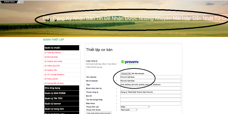Open JS / Google Analytics link
Viewport: 228px width, 114px height.
56,74
